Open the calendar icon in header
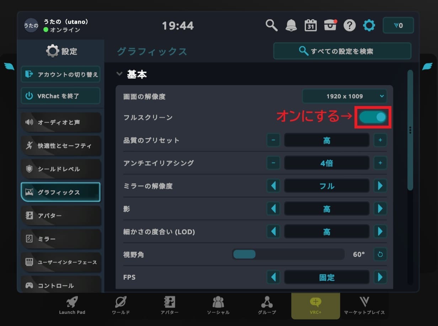This screenshot has height=326, width=438. 311,25
